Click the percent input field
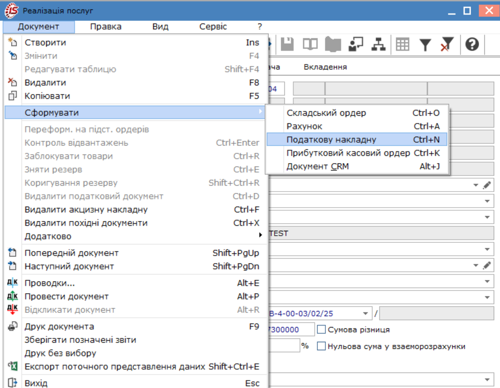Screen dimensions: 500x388 click(x=284, y=346)
